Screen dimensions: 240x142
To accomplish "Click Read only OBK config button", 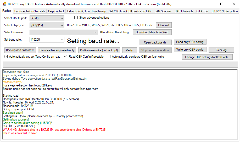I will pyautogui.click(x=190, y=42).
